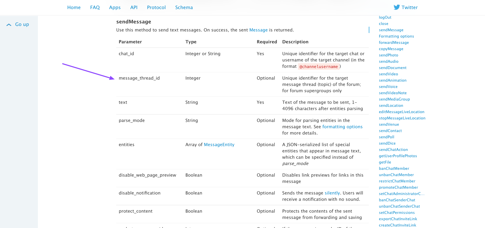
Task: Select sendPoll in the method list
Action: [x=386, y=137]
